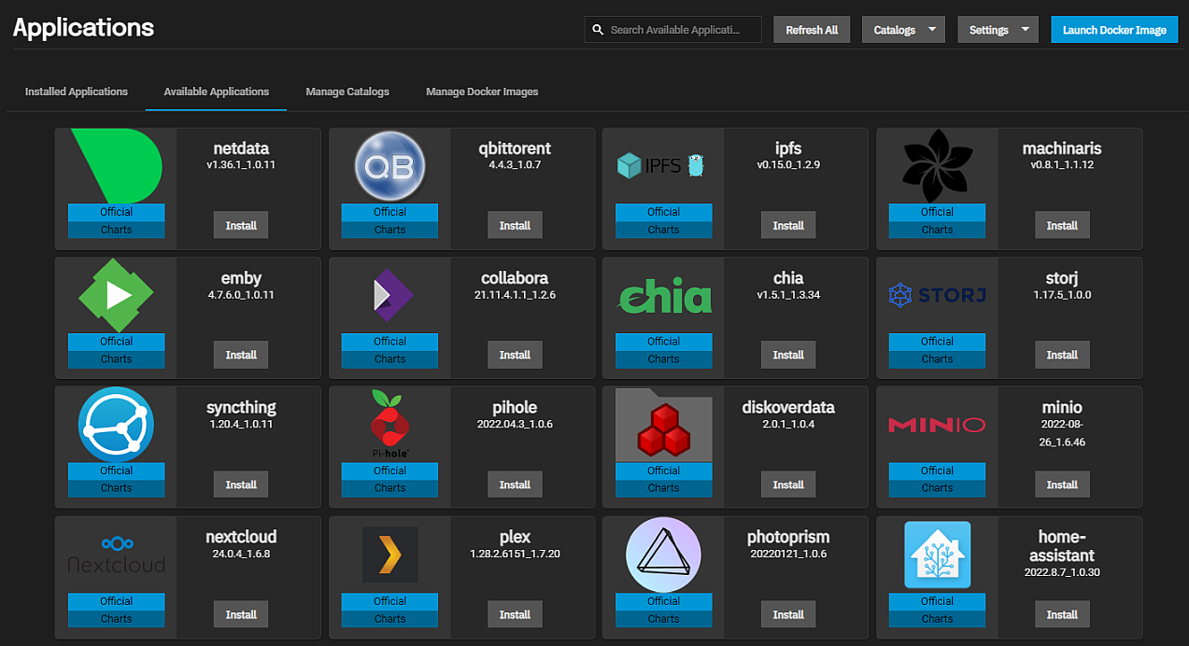Click Refresh All button
Viewport: 1189px width, 646px height.
(x=812, y=30)
